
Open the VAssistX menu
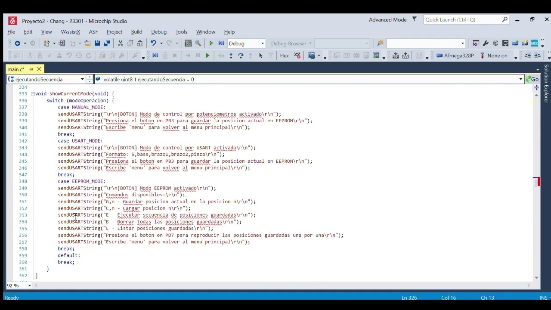click(x=71, y=32)
